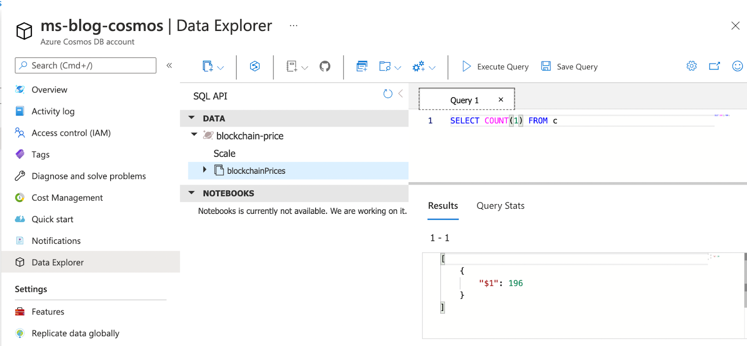The width and height of the screenshot is (747, 346).
Task: Click the Cosmos DB account cube icon in header
Action: pos(24,31)
